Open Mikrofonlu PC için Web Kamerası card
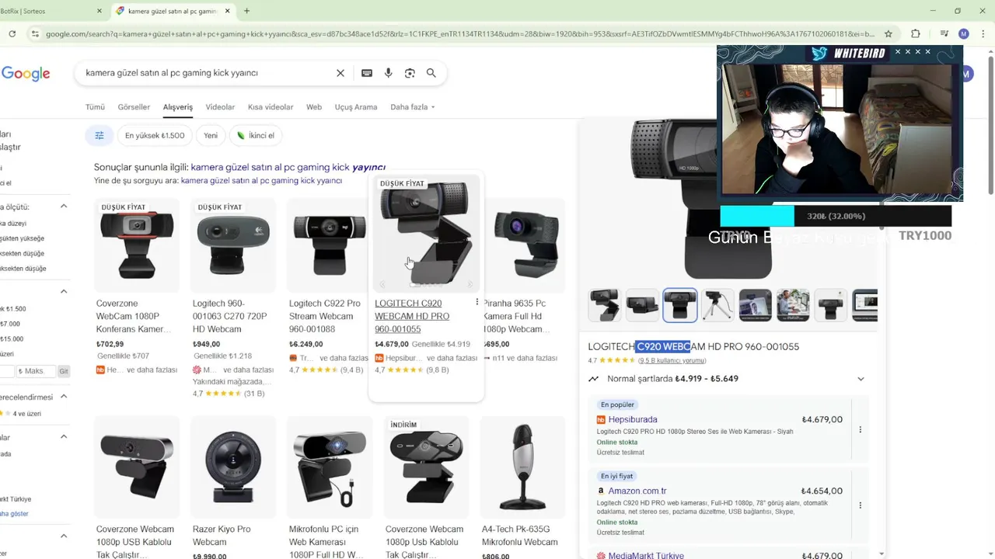The image size is (995, 559). 330,488
